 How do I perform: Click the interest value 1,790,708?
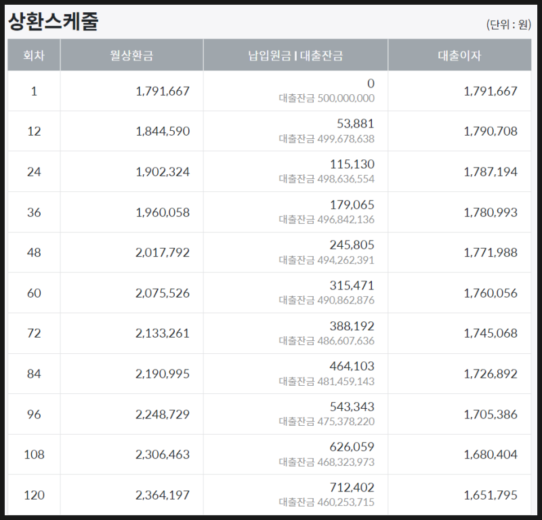[x=491, y=131]
